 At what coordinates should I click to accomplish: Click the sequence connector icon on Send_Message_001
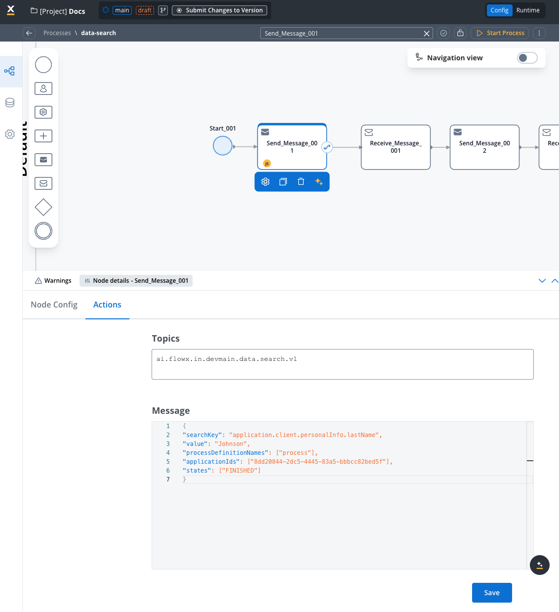[x=327, y=147]
